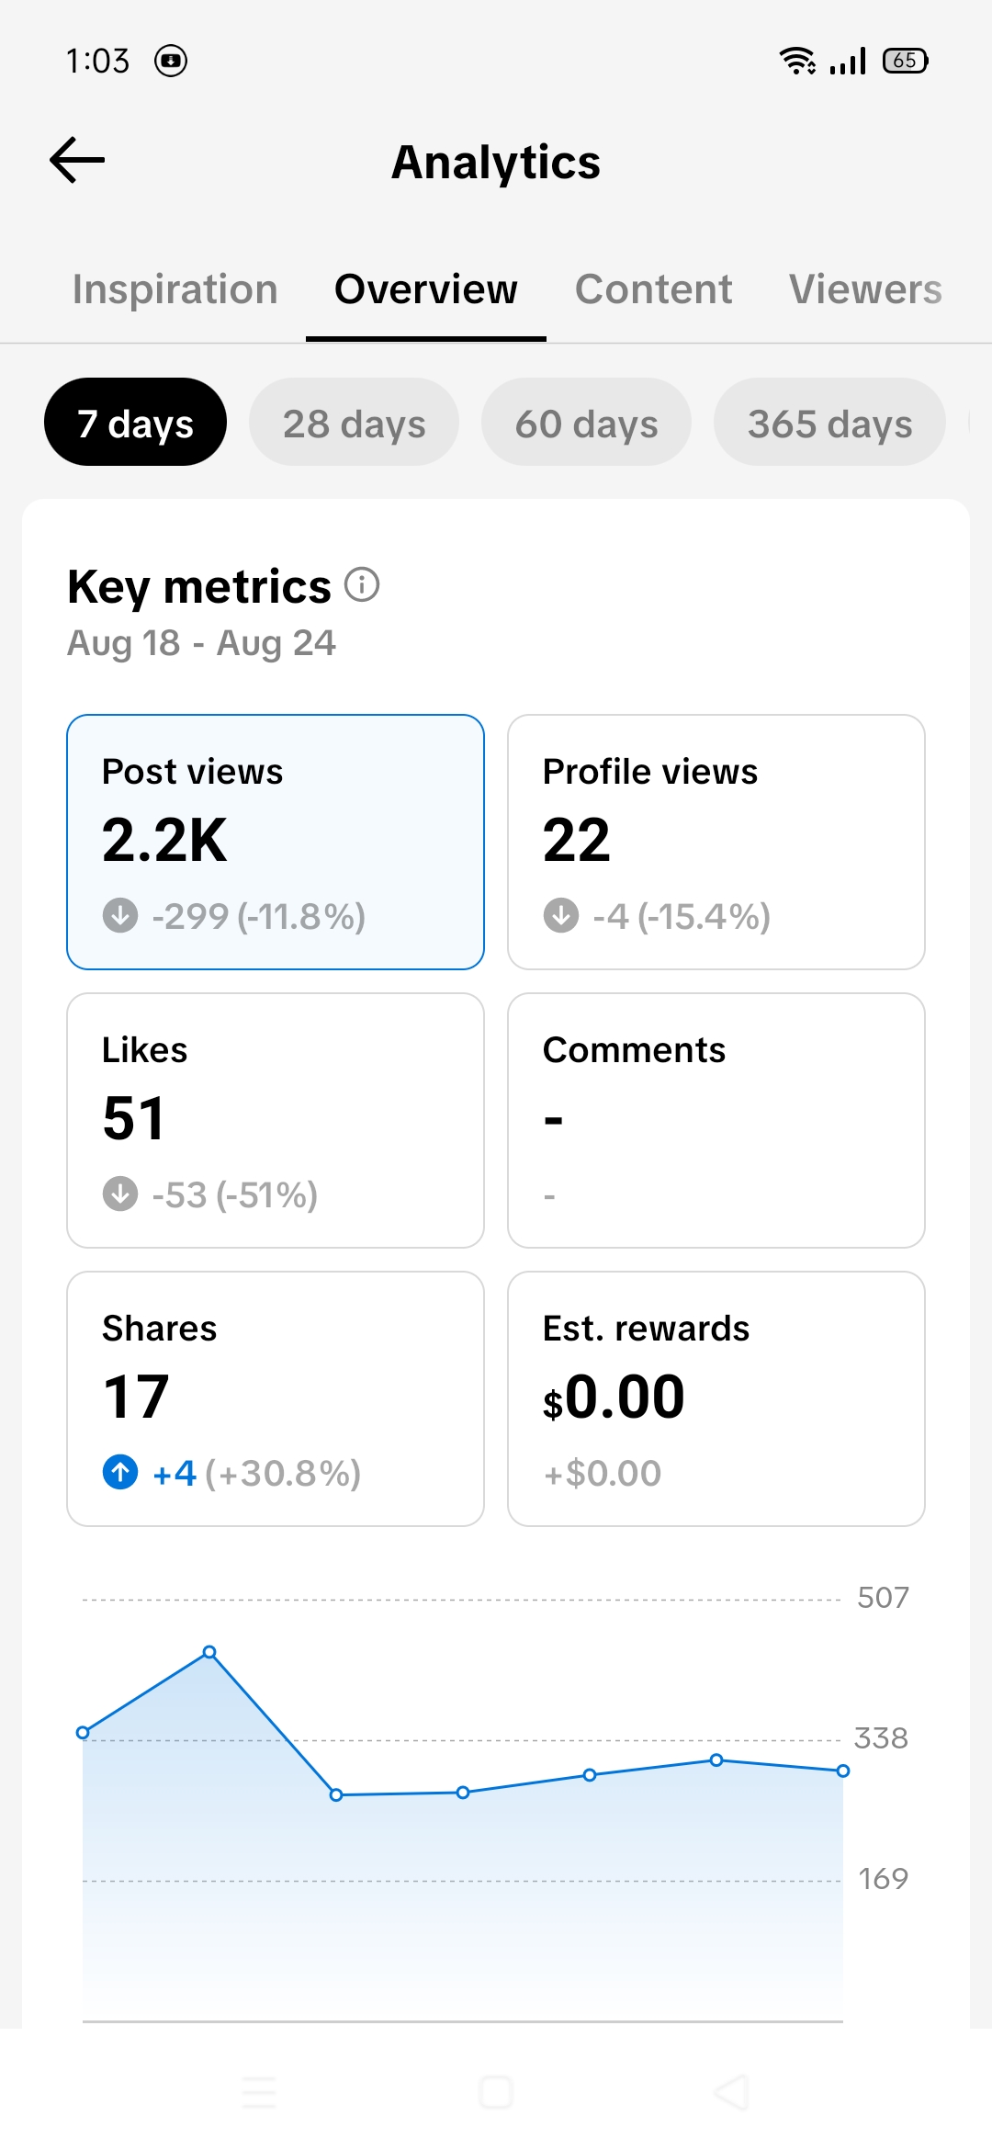Select the 365 days range pill
The width and height of the screenshot is (992, 2150).
829,422
